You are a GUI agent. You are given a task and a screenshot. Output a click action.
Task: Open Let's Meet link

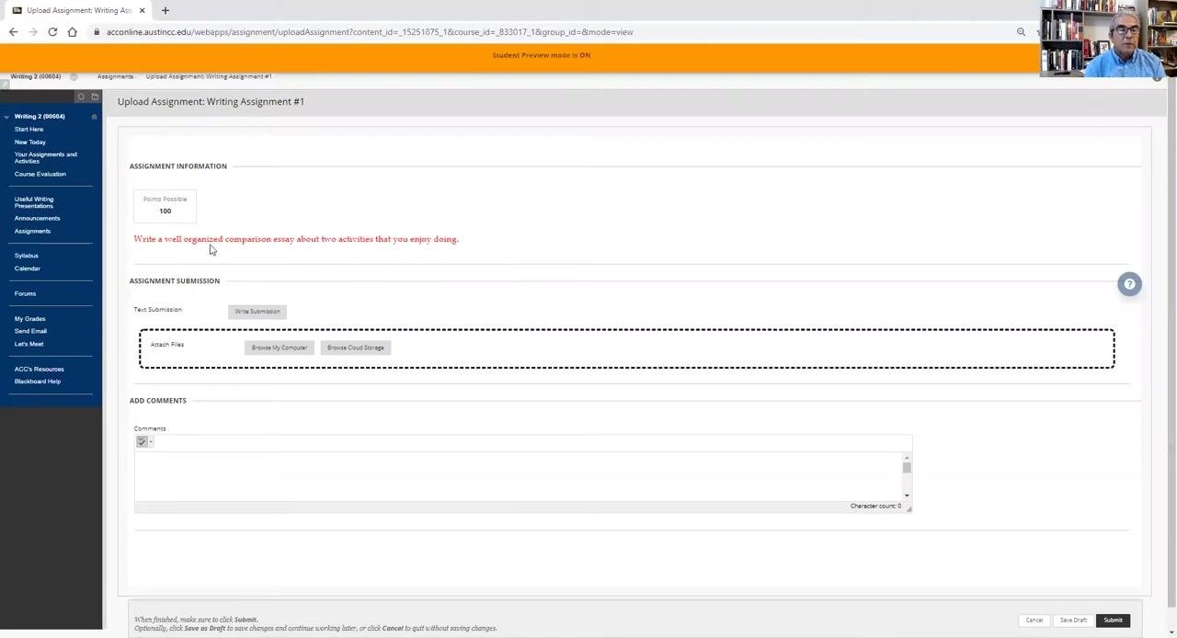[x=29, y=344]
